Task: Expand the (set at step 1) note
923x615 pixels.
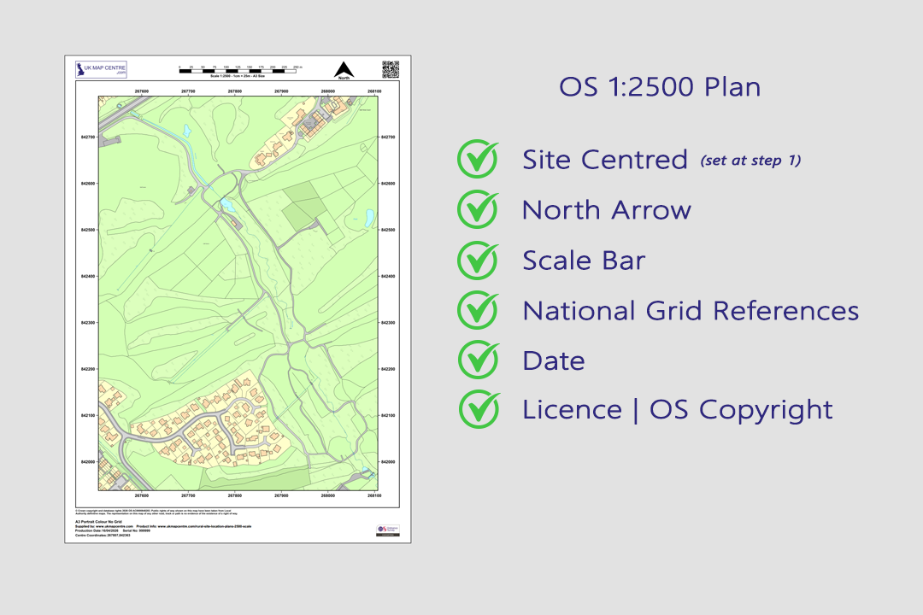Action: tap(750, 159)
